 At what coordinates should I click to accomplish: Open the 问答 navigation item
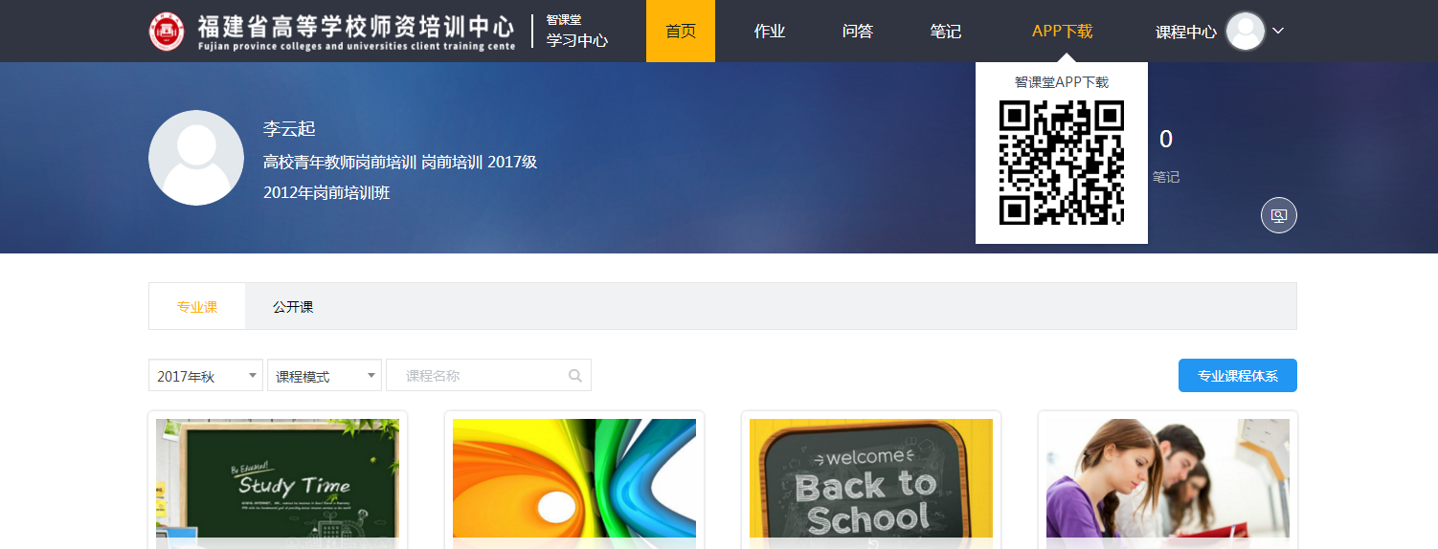[x=858, y=32]
